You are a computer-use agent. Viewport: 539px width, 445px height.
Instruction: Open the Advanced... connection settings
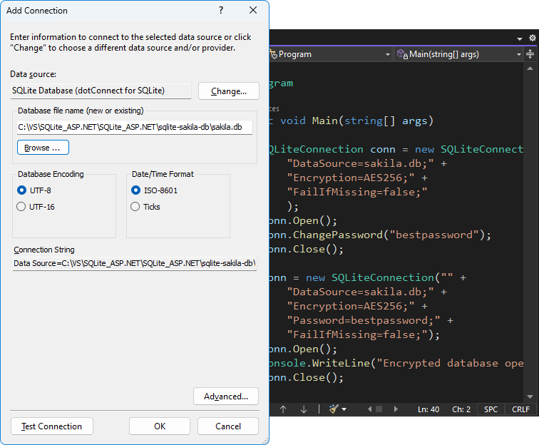[x=226, y=397]
